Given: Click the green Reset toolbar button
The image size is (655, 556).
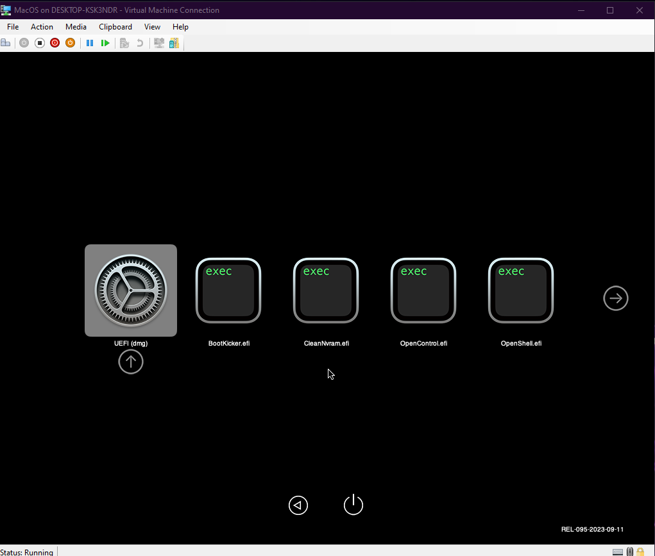Looking at the screenshot, I should 105,43.
